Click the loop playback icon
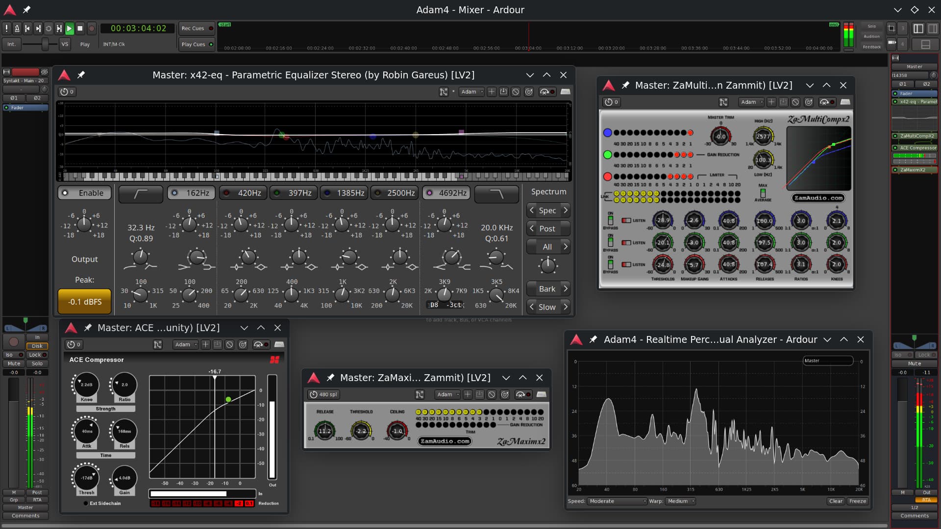Screen dimensions: 941x529 pyautogui.click(x=49, y=28)
